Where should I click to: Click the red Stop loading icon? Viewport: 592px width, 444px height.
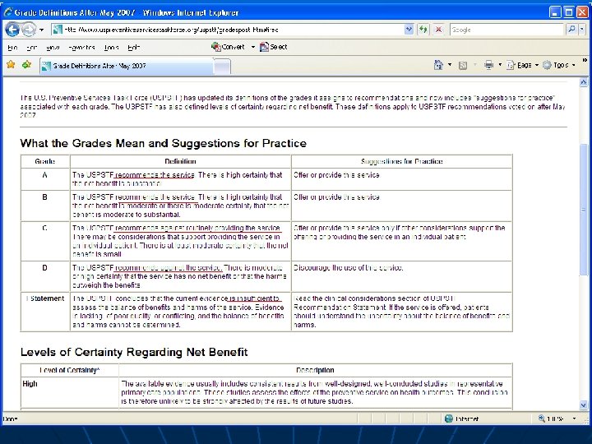[x=439, y=30]
